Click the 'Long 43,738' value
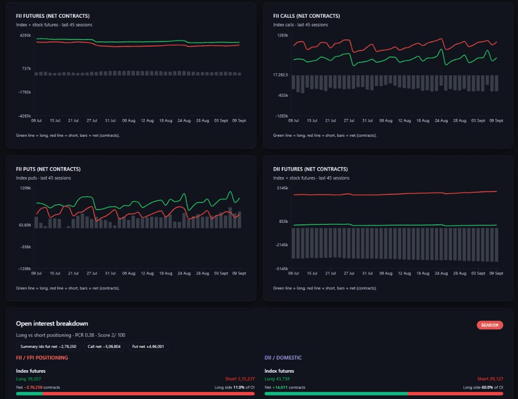The width and height of the screenshot is (518, 399). pyautogui.click(x=277, y=379)
